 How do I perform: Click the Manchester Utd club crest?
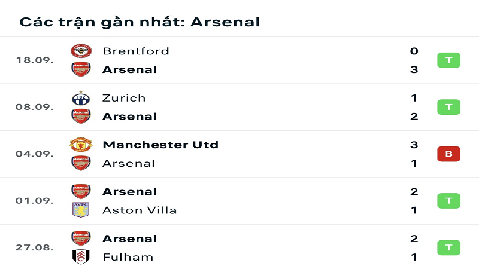point(81,145)
